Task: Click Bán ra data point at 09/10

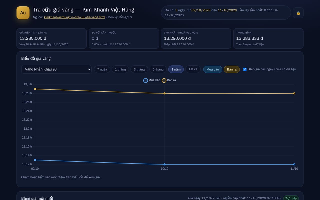Action: pyautogui.click(x=35, y=89)
